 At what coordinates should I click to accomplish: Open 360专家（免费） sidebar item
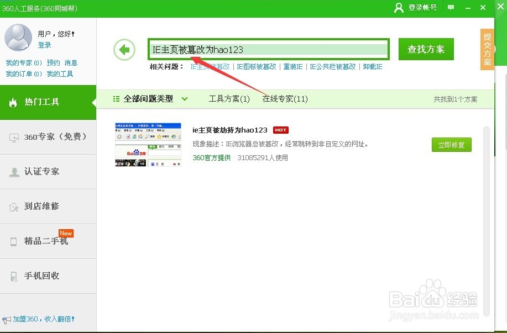pos(48,137)
